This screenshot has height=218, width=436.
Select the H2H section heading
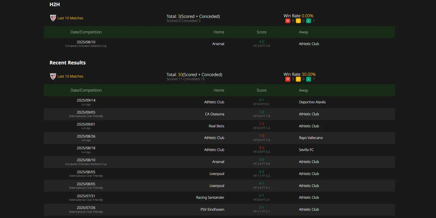coord(55,4)
